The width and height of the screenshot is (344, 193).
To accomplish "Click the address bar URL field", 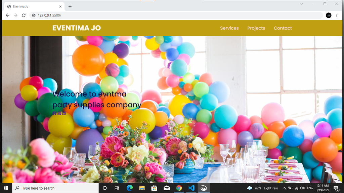I will click(x=176, y=15).
